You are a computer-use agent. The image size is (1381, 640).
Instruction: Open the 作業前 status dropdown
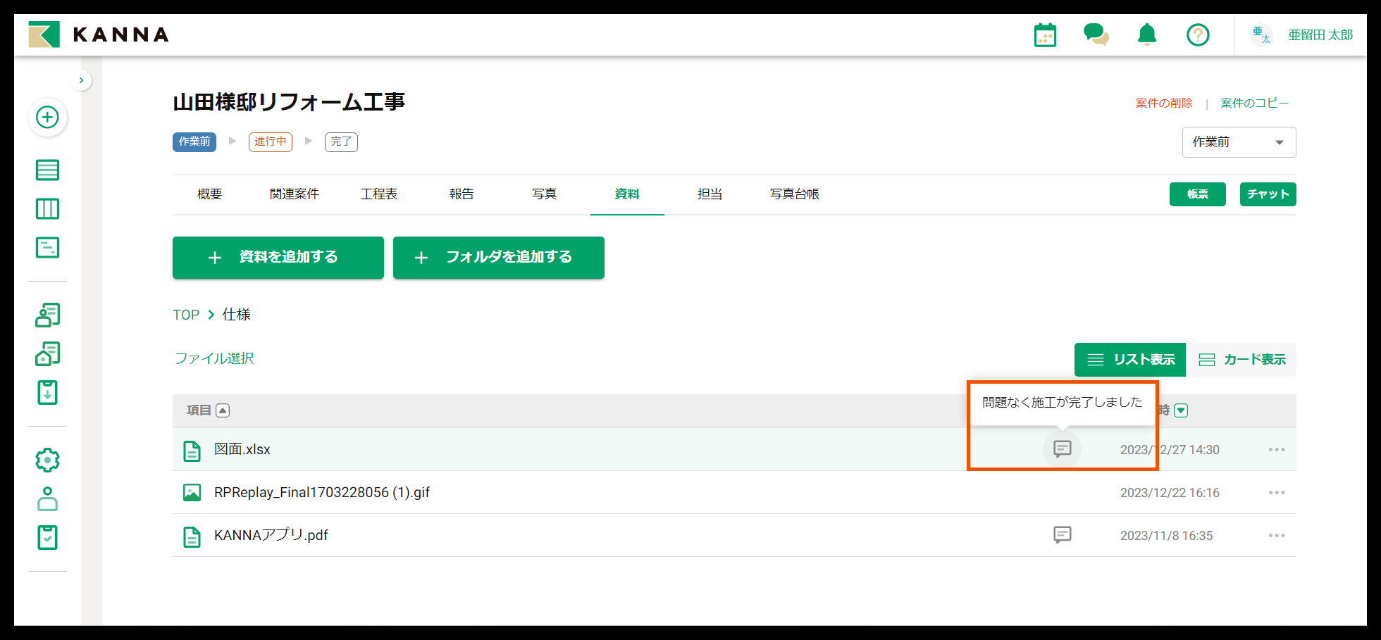[1239, 142]
